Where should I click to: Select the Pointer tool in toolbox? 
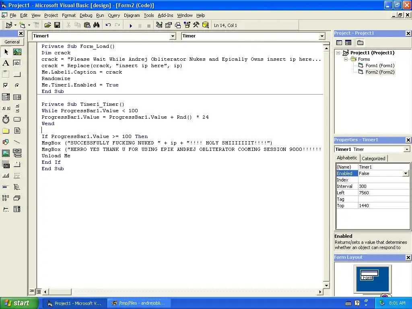tap(6, 52)
